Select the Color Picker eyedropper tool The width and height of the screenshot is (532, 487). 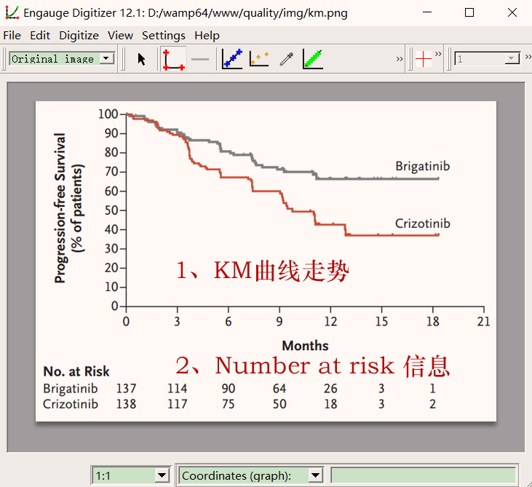pyautogui.click(x=286, y=60)
